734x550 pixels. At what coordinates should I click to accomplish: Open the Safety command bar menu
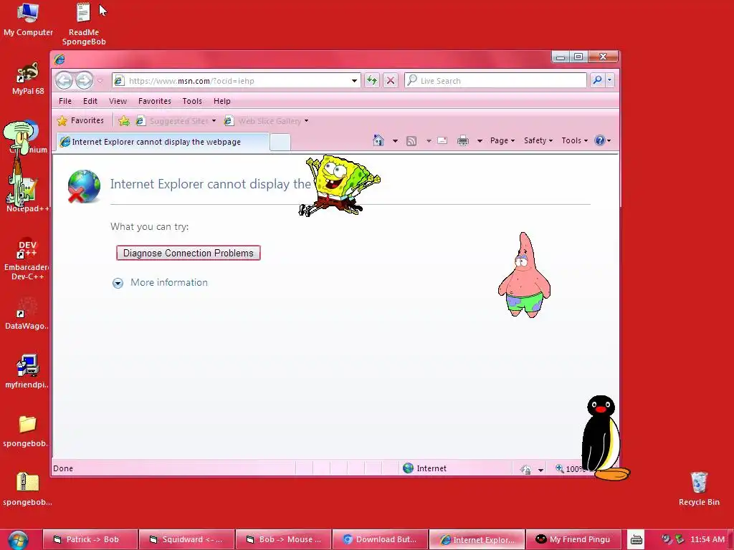coord(538,140)
